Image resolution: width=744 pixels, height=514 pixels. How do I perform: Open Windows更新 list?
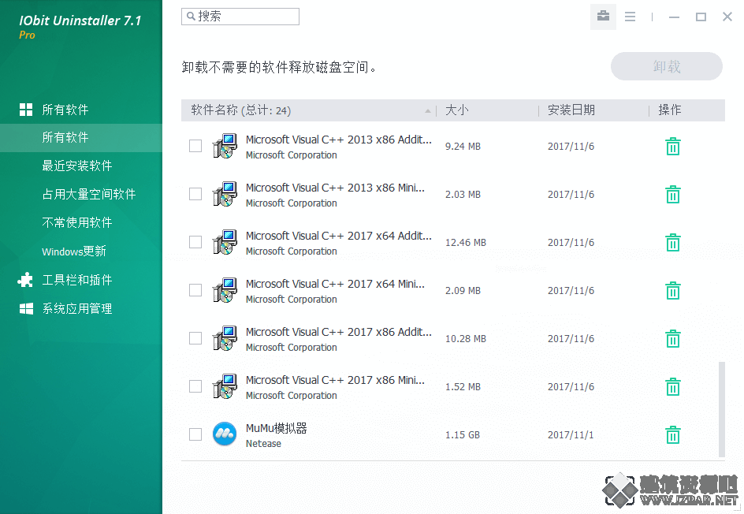click(x=73, y=251)
